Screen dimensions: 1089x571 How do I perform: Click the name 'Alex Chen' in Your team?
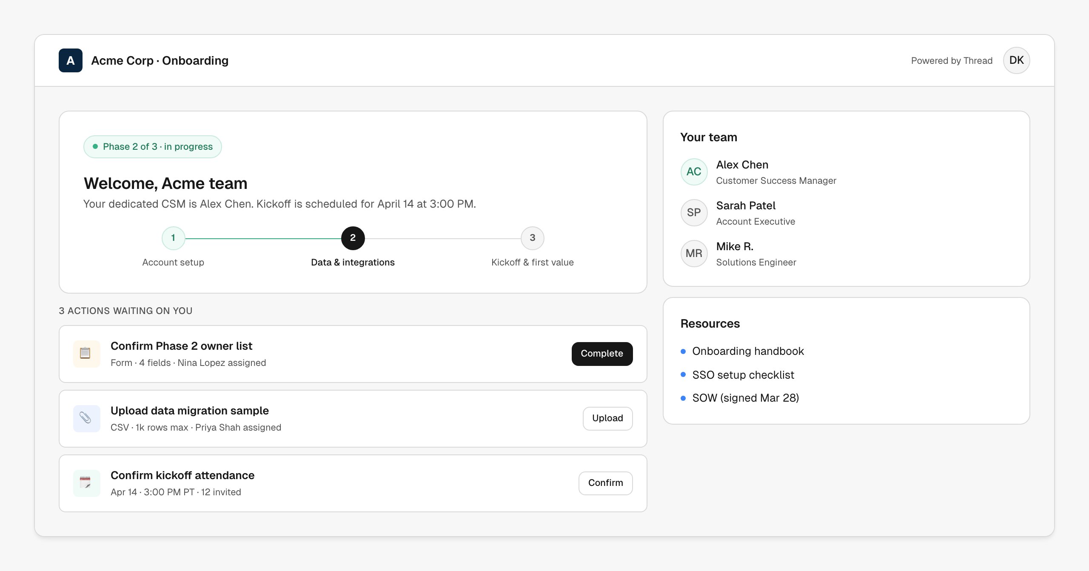point(742,165)
